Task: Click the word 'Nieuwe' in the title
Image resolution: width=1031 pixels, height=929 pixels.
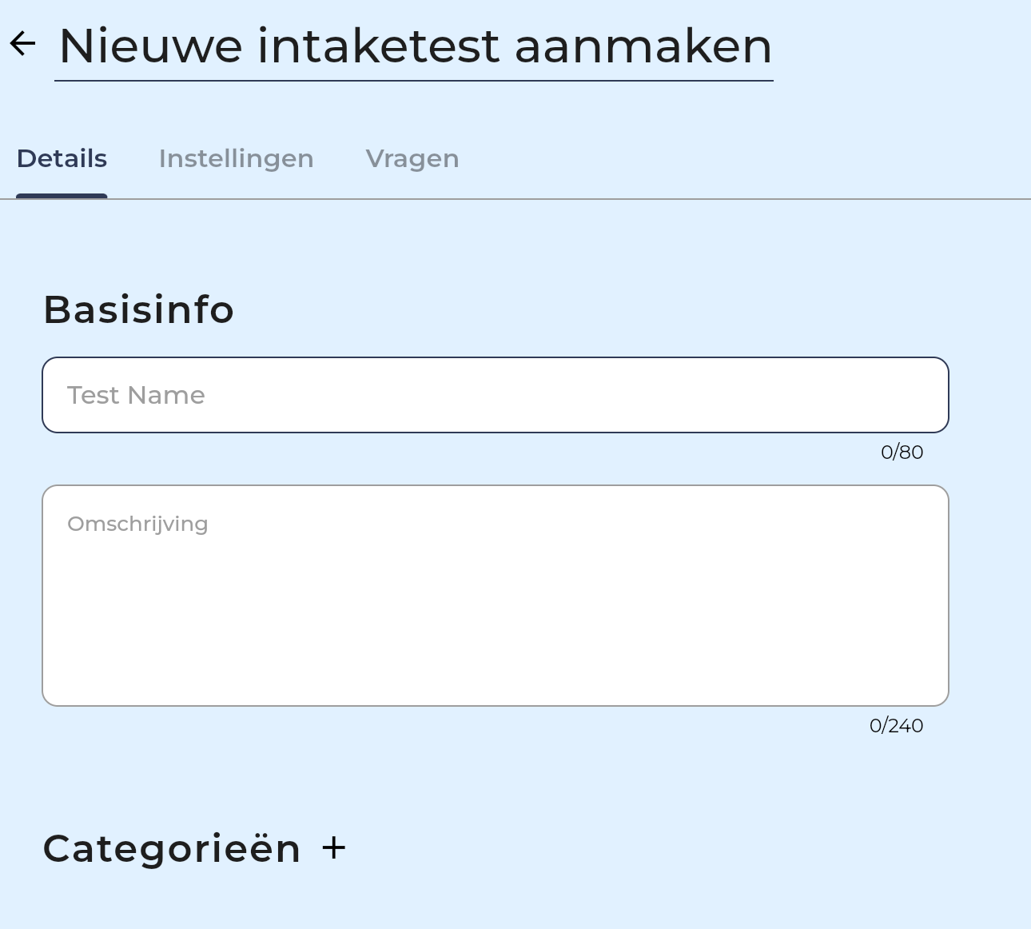Action: pos(150,46)
